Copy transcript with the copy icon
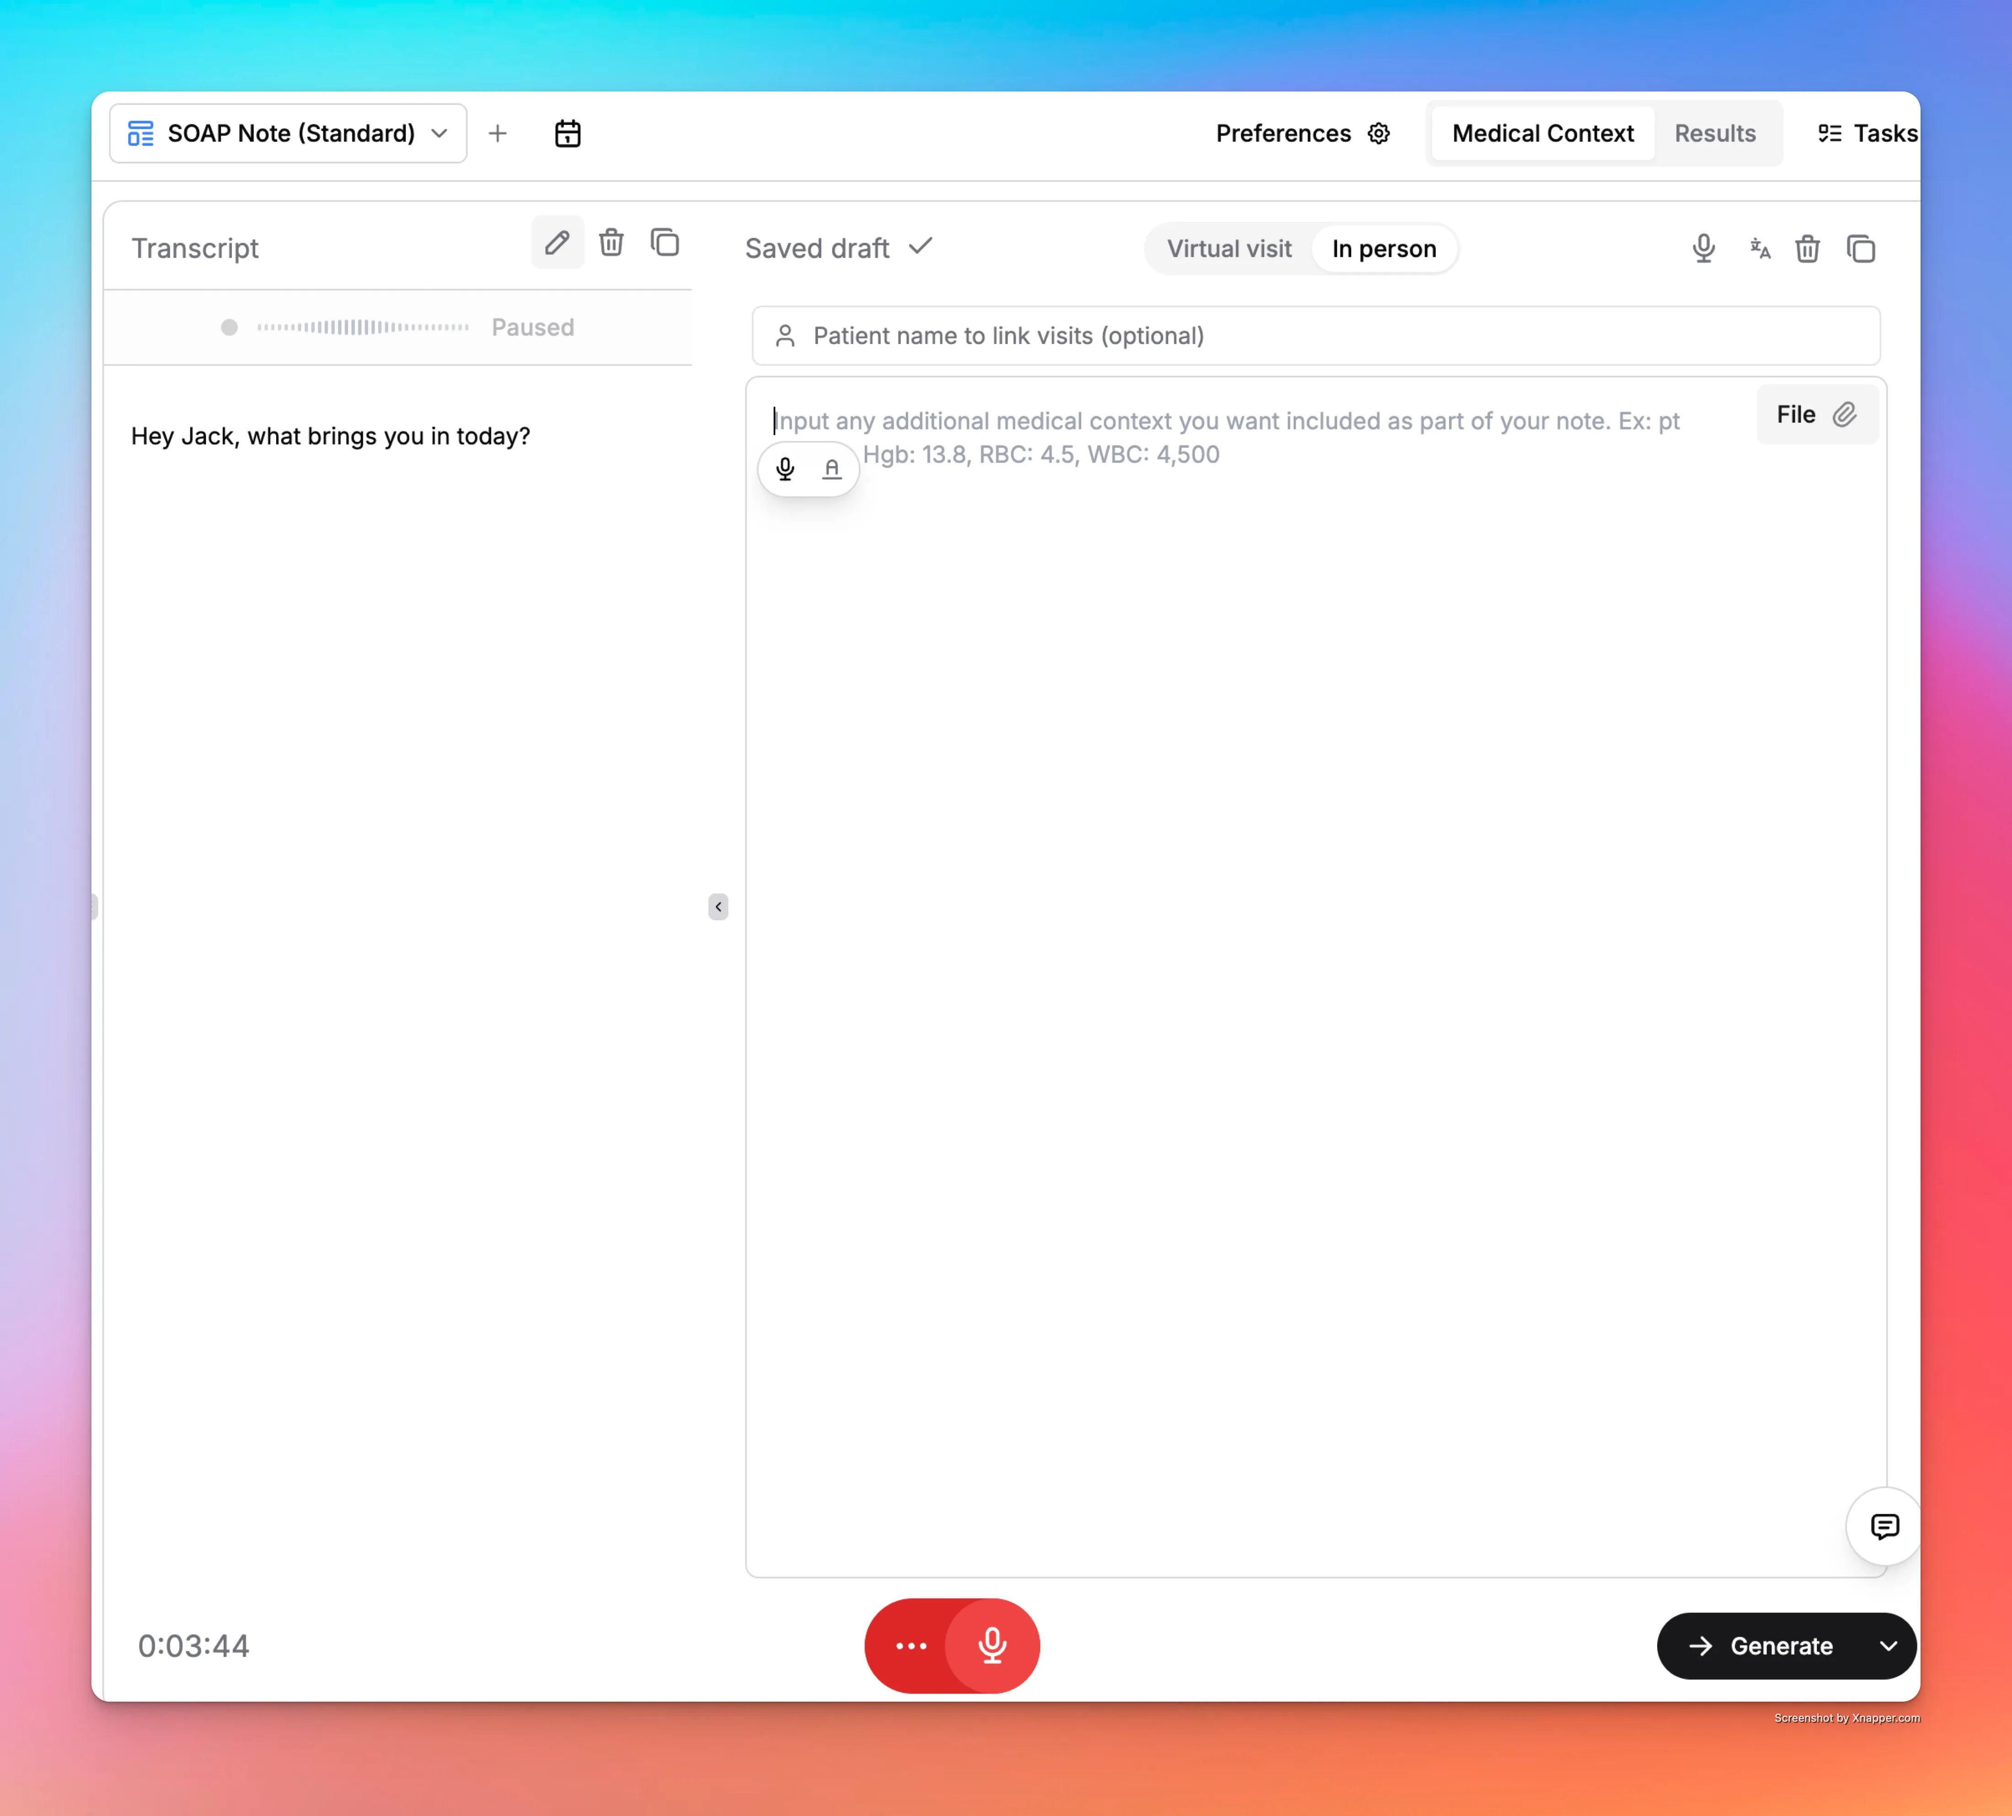Viewport: 2012px width, 1816px height. (664, 242)
